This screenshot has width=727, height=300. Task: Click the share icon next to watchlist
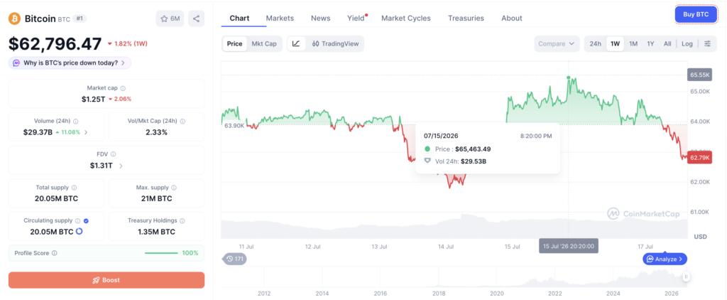point(196,18)
